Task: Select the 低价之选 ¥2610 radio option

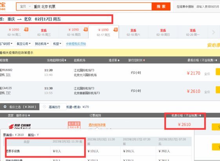Action: pyautogui.click(x=5, y=107)
